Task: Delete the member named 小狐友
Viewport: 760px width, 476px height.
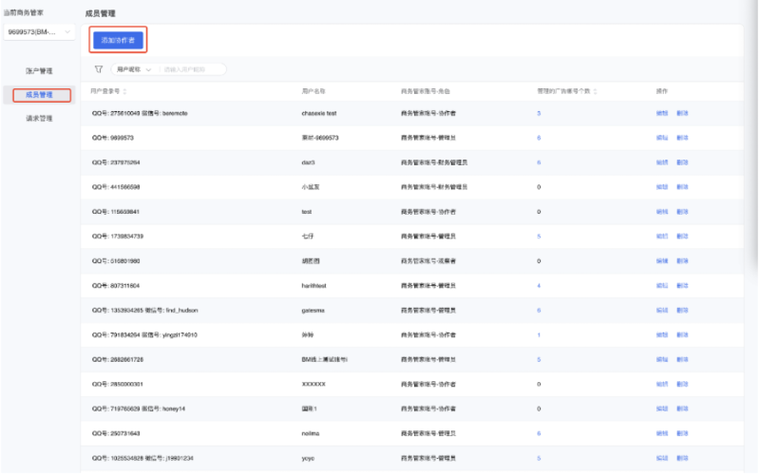Action: click(682, 187)
